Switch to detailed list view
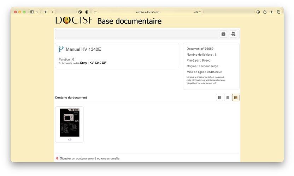This screenshot has height=176, width=294. [219, 98]
